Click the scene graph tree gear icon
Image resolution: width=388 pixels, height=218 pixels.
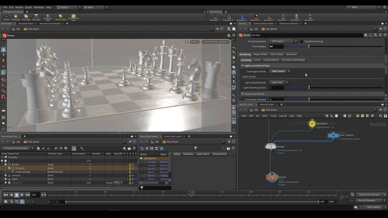(124, 148)
